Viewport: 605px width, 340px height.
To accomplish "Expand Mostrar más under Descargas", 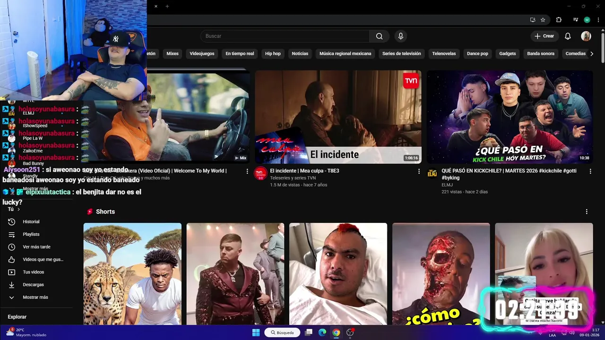I will coord(36,297).
